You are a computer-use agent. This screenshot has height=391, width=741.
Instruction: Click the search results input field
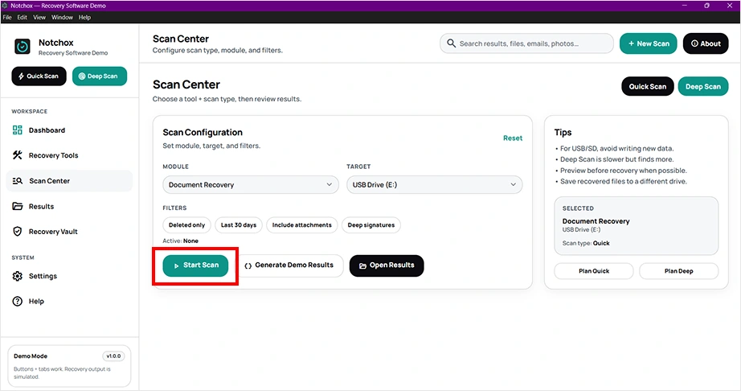(x=526, y=43)
